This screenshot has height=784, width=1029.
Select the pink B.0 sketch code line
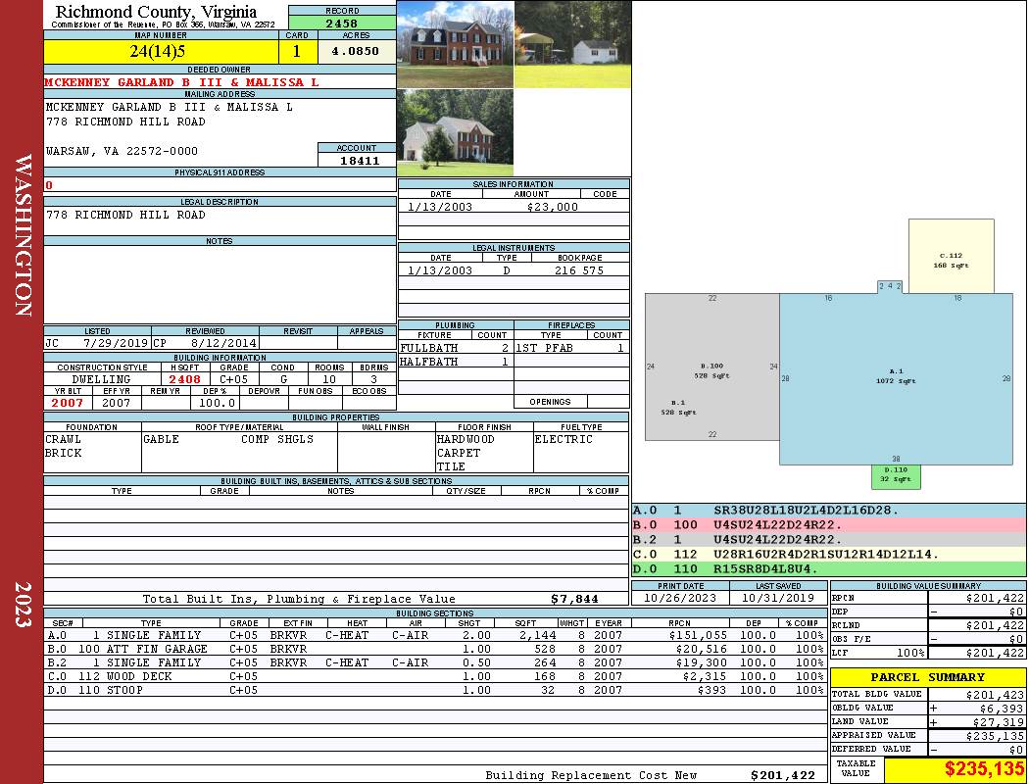coord(828,525)
